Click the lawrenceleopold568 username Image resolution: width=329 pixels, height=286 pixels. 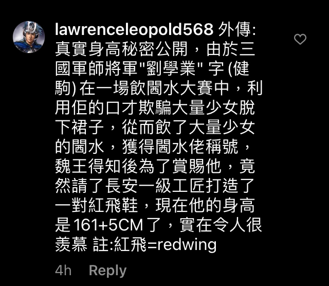pyautogui.click(x=134, y=29)
